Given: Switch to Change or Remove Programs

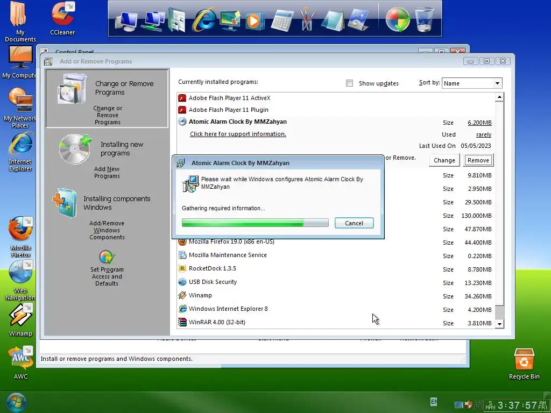Looking at the screenshot, I should click(x=107, y=98).
